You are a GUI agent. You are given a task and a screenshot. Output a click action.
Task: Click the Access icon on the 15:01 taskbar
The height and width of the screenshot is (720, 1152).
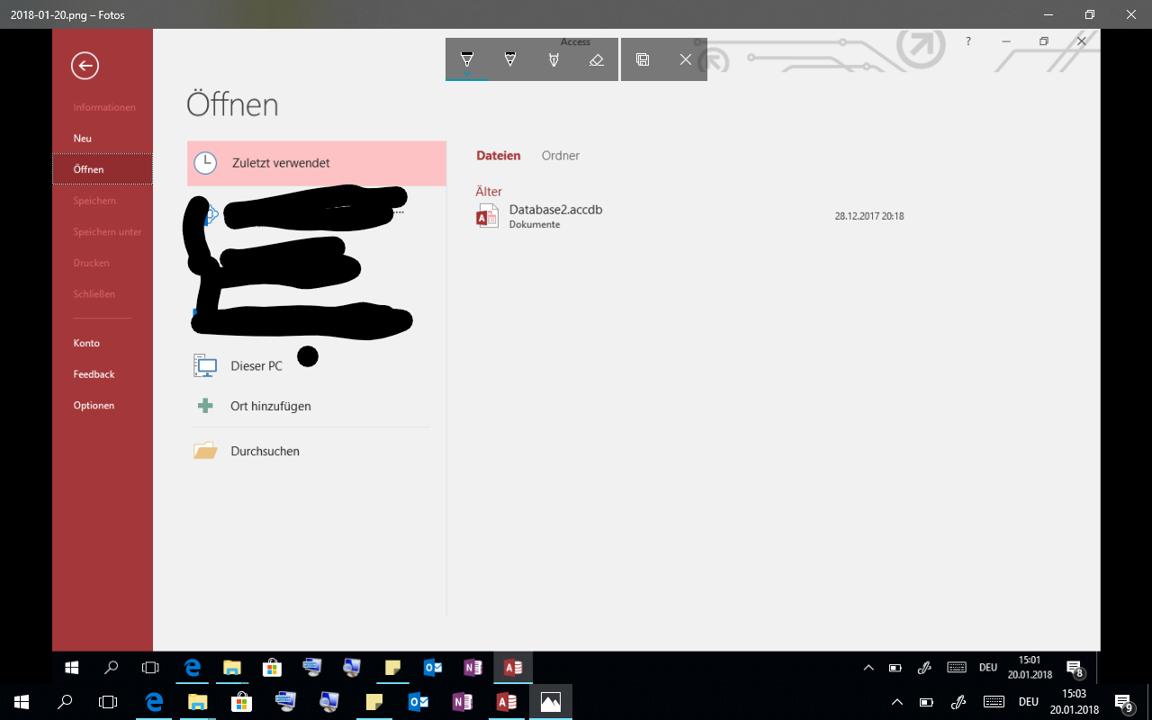513,668
